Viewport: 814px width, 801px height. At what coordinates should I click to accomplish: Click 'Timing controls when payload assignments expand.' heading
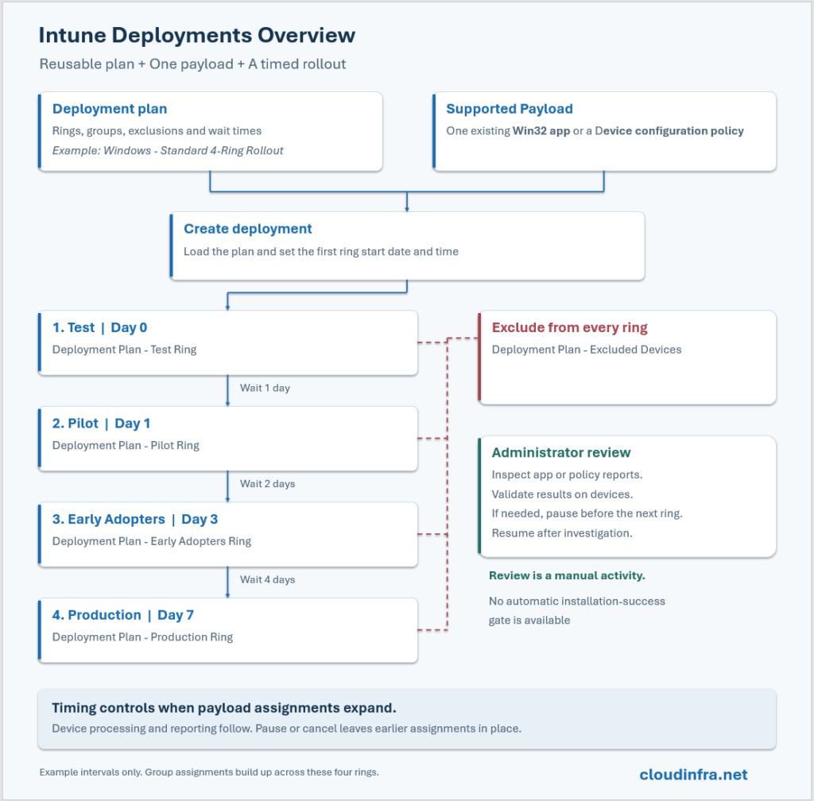[223, 708]
